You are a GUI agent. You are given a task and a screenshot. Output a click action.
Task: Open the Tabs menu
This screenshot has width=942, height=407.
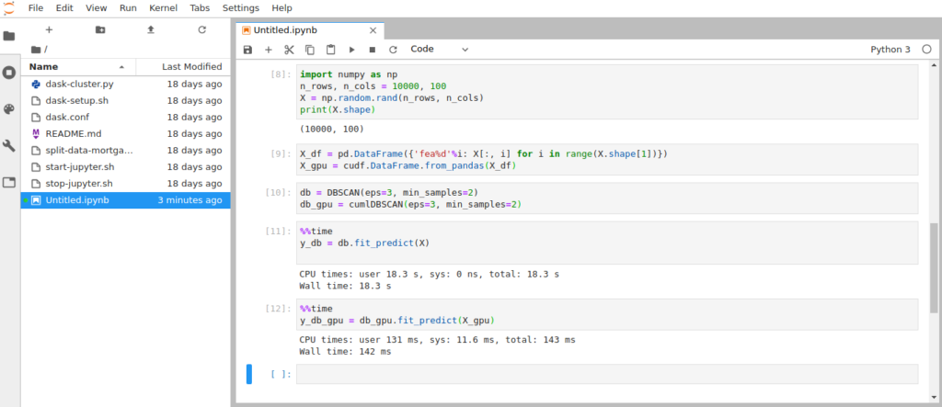pos(200,7)
